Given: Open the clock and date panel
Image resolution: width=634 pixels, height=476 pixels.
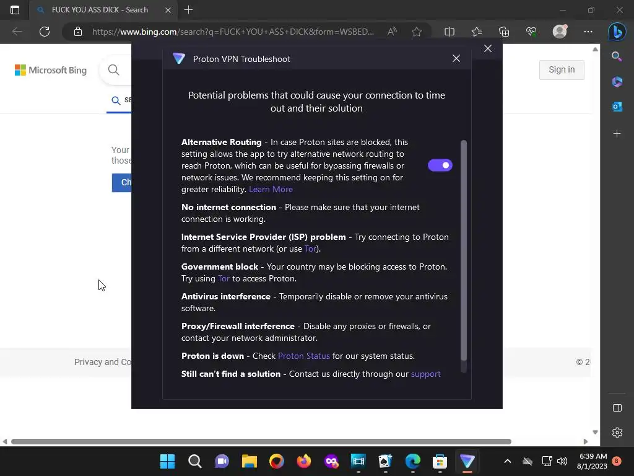Looking at the screenshot, I should click(592, 461).
